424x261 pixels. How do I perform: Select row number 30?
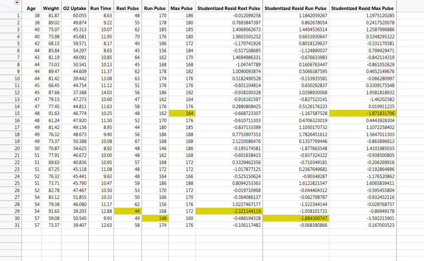coord(11,218)
